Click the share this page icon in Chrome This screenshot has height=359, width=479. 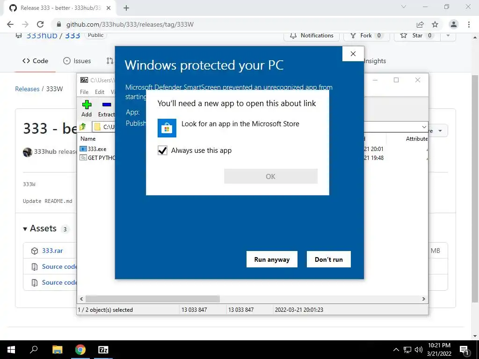tap(420, 24)
